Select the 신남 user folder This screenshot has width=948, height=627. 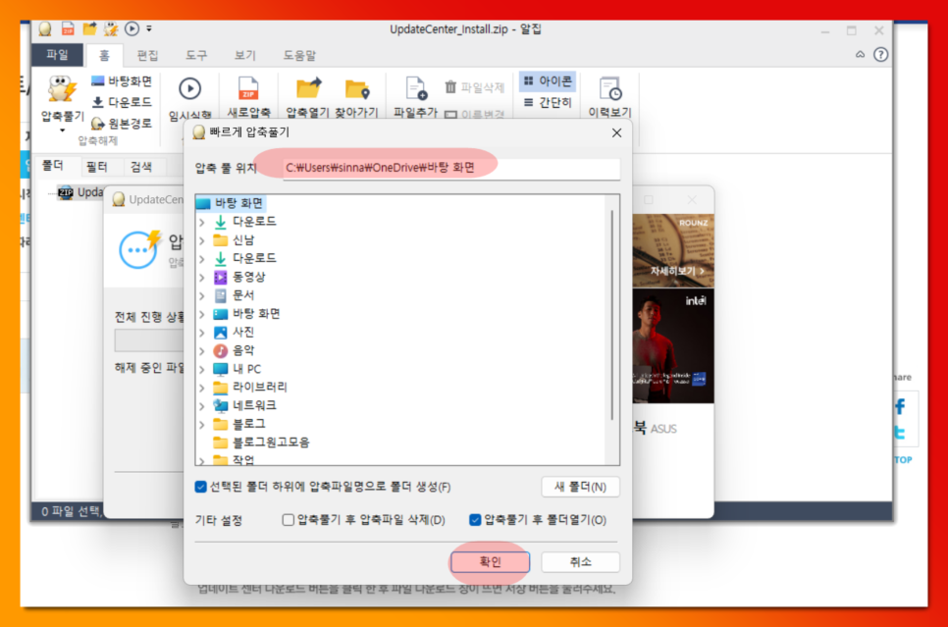point(234,240)
